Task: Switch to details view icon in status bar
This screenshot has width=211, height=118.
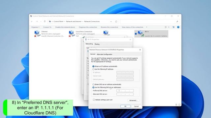Action: tap(176, 105)
